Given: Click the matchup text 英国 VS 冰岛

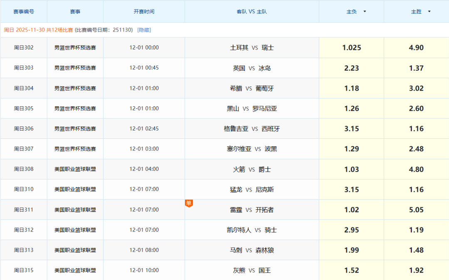Looking at the screenshot, I should pos(252,69).
